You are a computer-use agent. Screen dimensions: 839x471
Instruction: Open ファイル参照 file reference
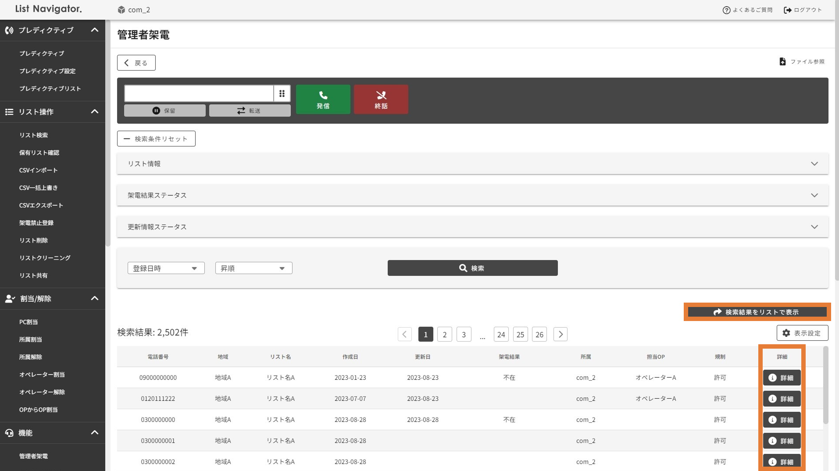[x=802, y=62]
